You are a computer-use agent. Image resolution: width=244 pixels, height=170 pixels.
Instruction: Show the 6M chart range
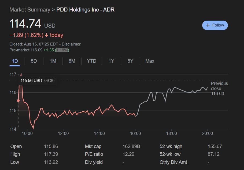pos(72,61)
